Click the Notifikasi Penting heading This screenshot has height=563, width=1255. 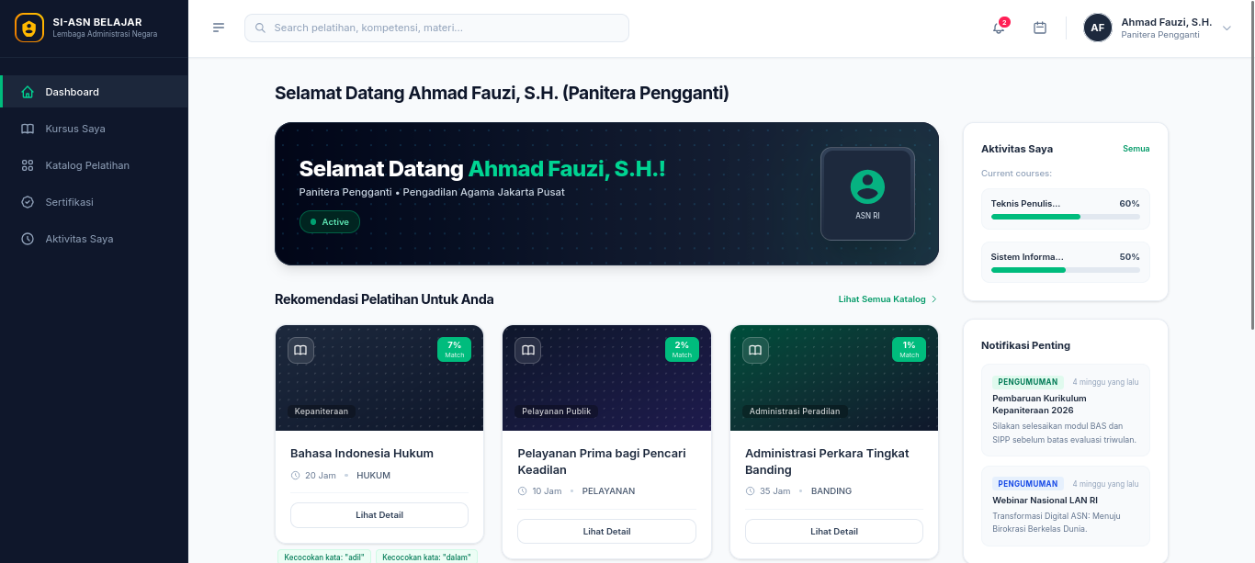pyautogui.click(x=1025, y=345)
